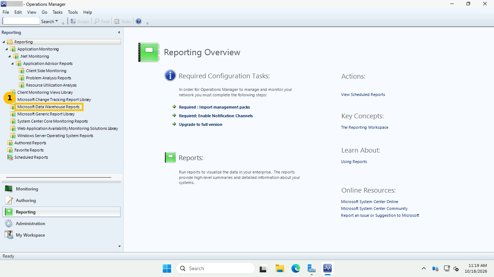This screenshot has height=277, width=494.
Task: Show hidden system tray icons
Action: click(424, 268)
